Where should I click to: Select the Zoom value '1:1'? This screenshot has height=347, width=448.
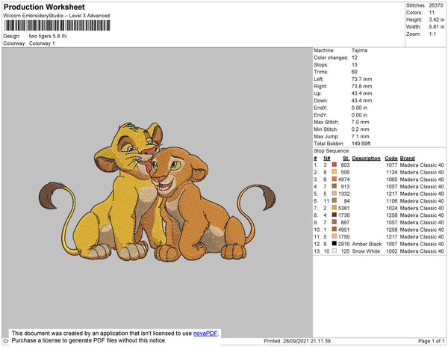point(432,34)
